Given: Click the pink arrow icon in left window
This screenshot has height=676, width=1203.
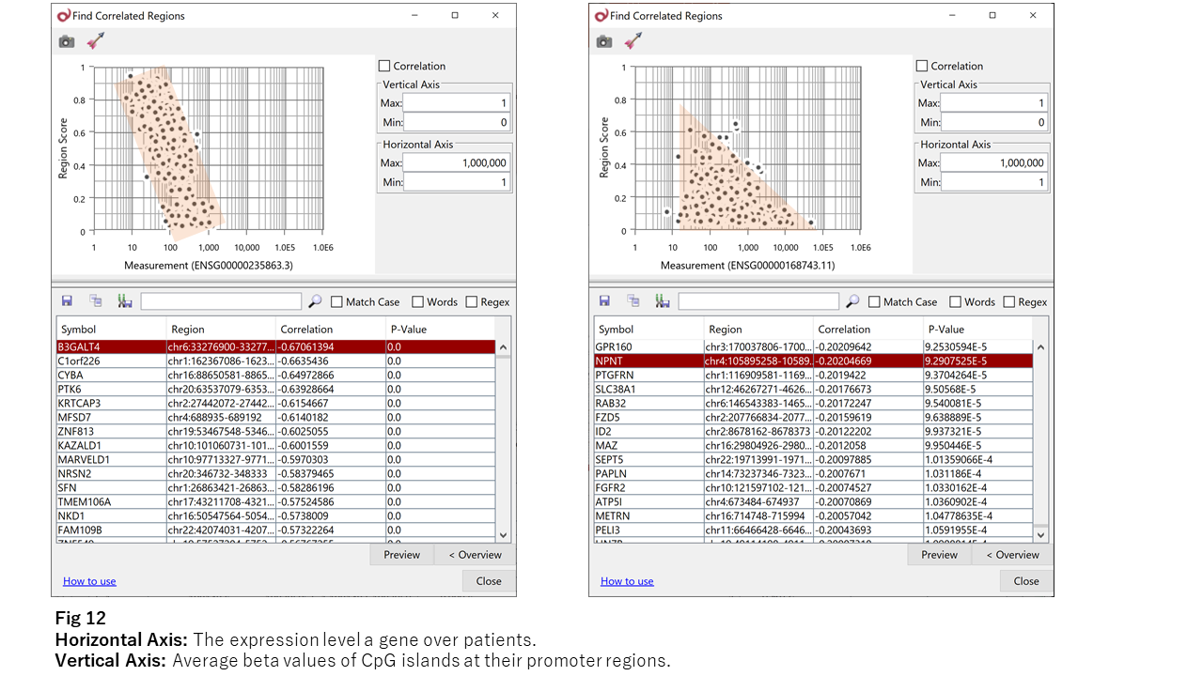Looking at the screenshot, I should (96, 41).
